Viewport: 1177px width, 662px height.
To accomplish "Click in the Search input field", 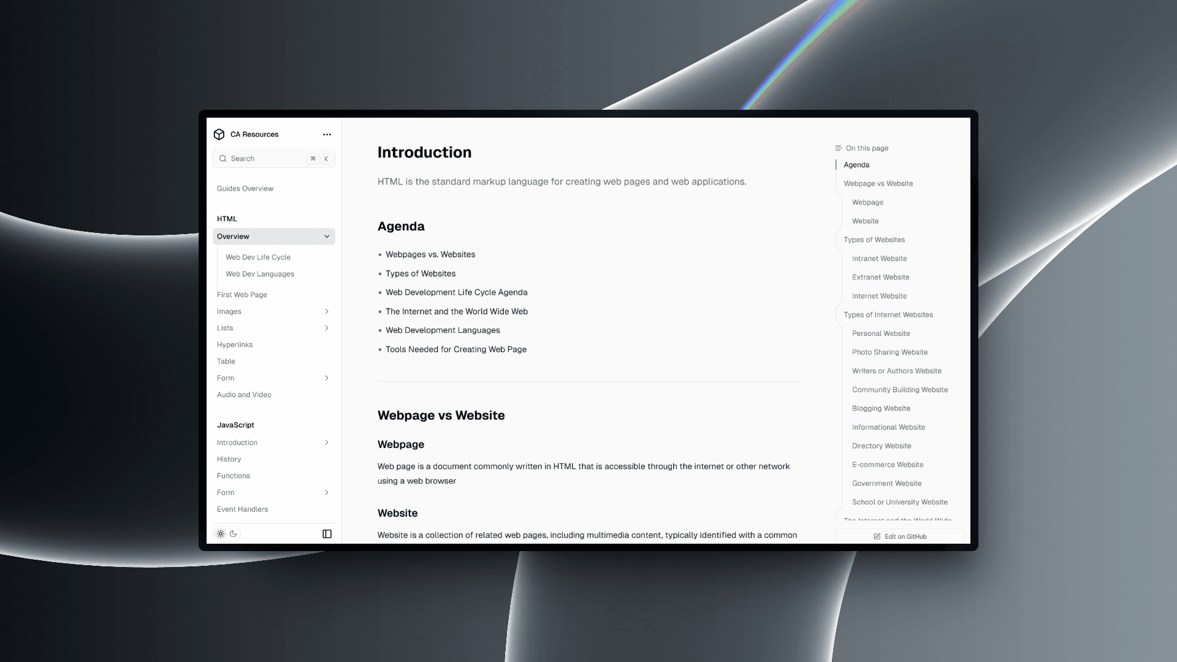I will point(273,158).
